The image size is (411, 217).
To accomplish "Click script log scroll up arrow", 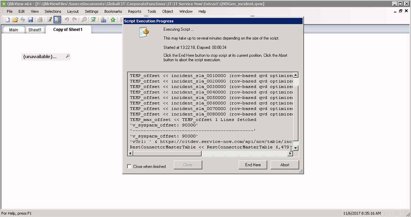I will [x=296, y=75].
